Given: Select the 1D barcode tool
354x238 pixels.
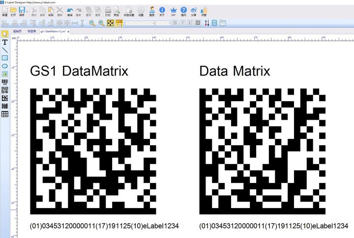Looking at the screenshot, I should 5,82.
